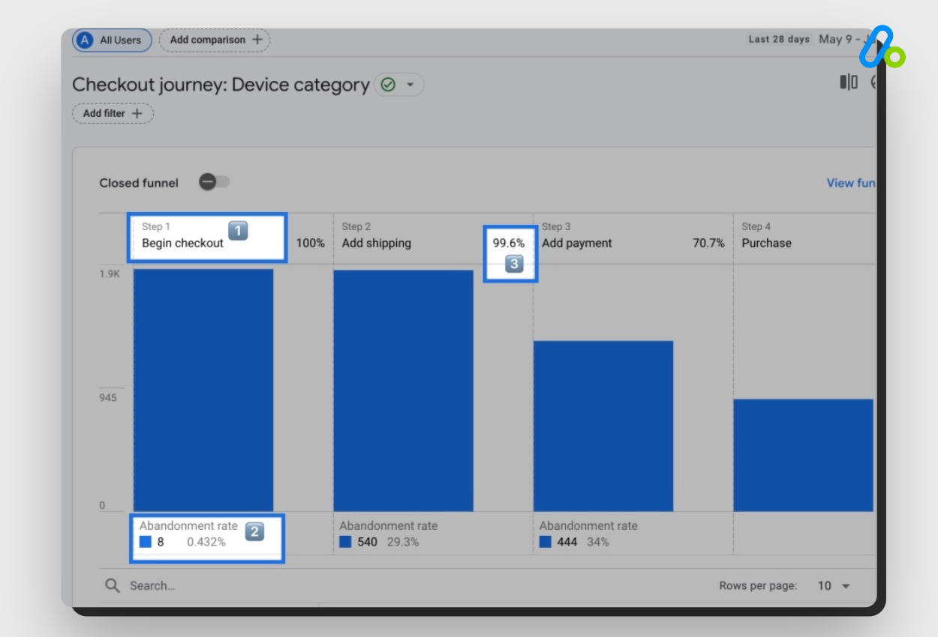Screen dimensions: 938x637
Task: Toggle the Closed funnel switch
Action: [215, 182]
